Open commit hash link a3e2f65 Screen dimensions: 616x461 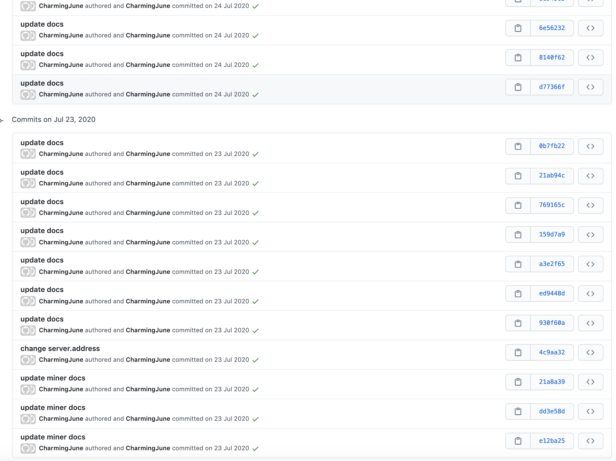click(552, 264)
